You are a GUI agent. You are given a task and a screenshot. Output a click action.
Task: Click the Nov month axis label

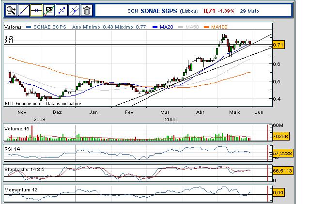pos(22,112)
